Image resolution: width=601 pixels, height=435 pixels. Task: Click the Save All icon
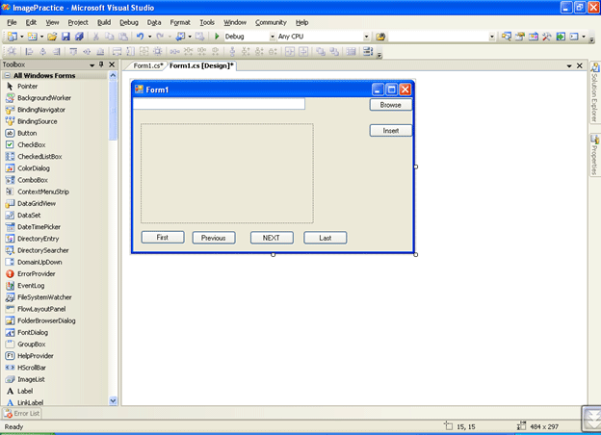[79, 37]
